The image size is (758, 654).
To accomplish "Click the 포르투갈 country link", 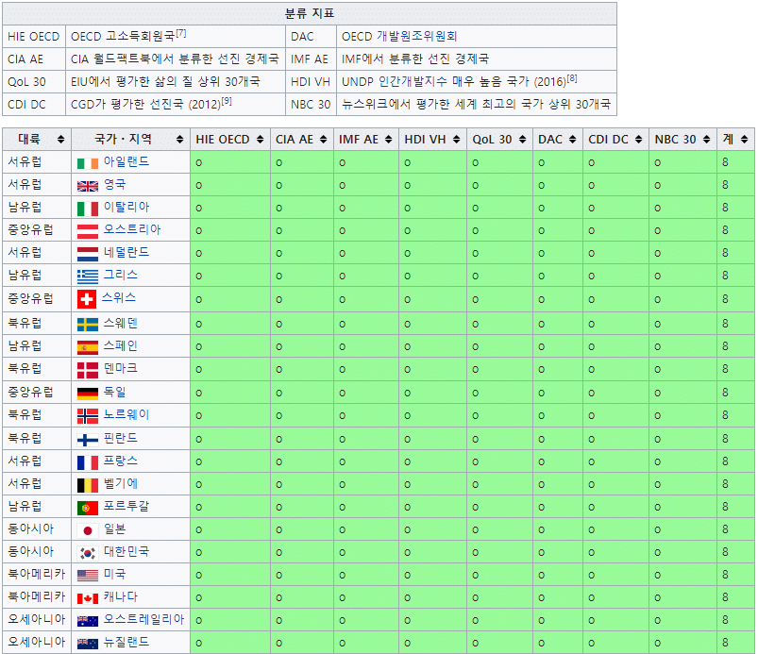I will coord(126,506).
